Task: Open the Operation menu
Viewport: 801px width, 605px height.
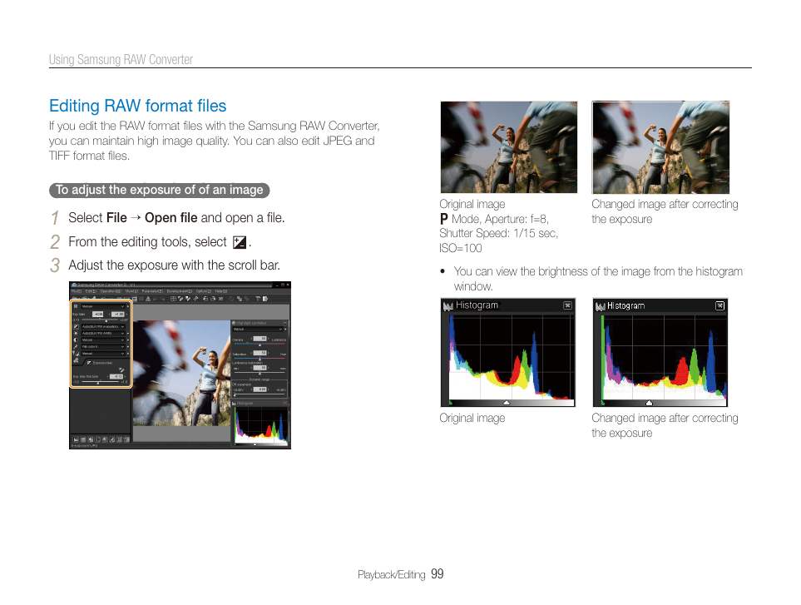Action: (111, 291)
